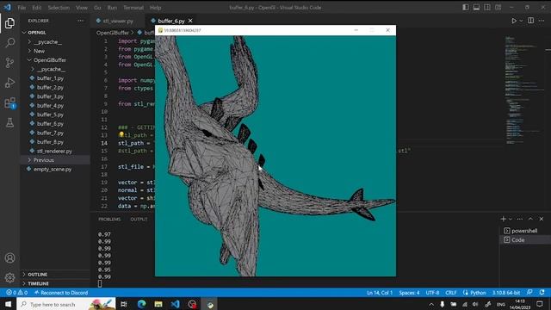
Task: Create a new terminal with plus icon
Action: point(503,219)
